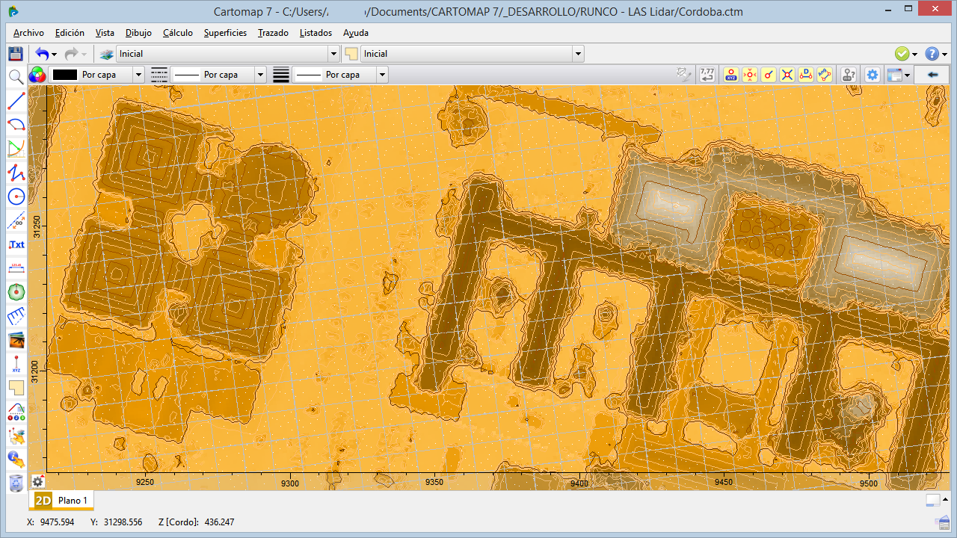Expand the redo history dropdown arrow

pyautogui.click(x=82, y=53)
